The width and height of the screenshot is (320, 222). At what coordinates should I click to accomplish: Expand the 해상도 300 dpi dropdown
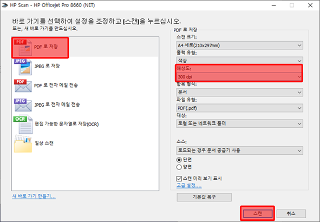point(239,77)
